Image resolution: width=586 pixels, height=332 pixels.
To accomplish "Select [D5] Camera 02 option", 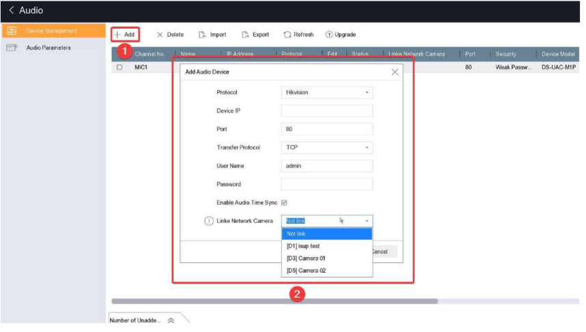I will (306, 271).
